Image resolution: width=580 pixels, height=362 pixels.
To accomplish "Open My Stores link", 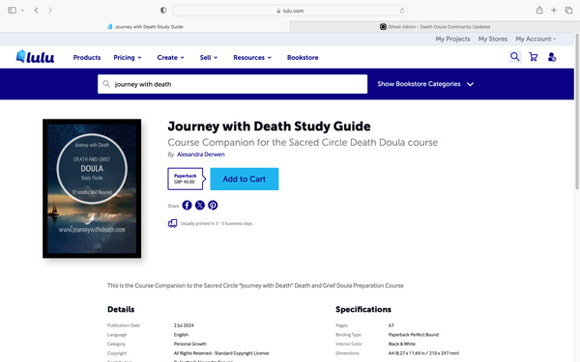I will pos(493,39).
